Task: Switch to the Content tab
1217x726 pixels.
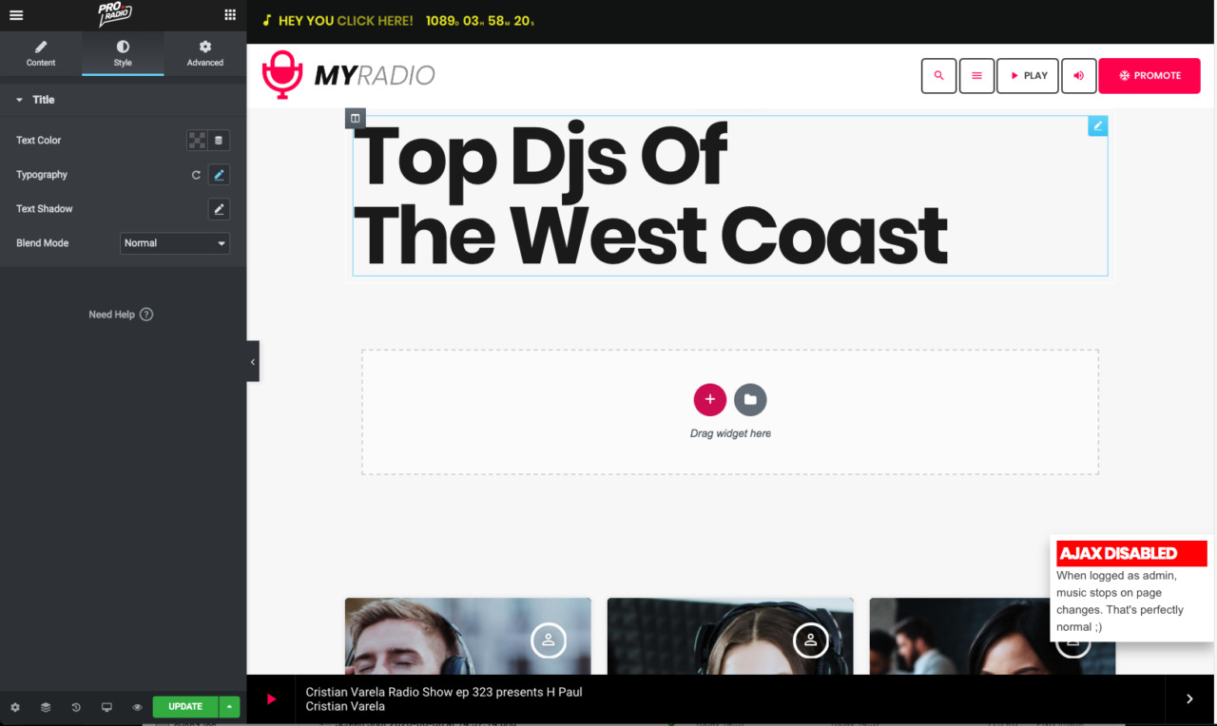Action: click(x=41, y=53)
